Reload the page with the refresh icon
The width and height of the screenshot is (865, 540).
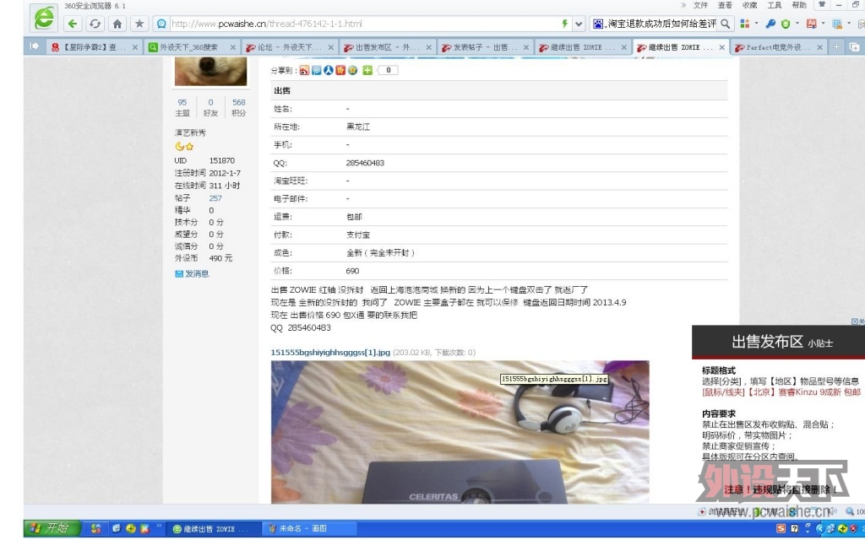95,24
